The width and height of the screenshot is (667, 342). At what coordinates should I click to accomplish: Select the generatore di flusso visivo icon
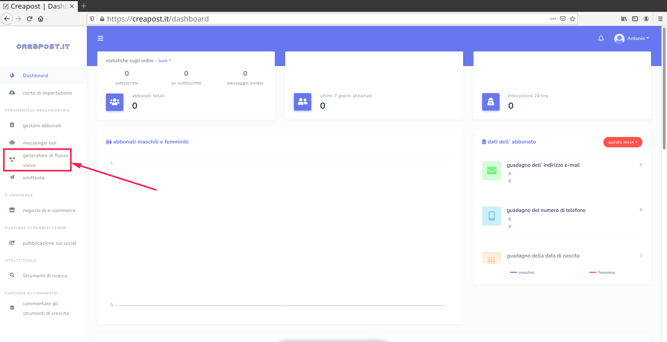[x=12, y=160]
